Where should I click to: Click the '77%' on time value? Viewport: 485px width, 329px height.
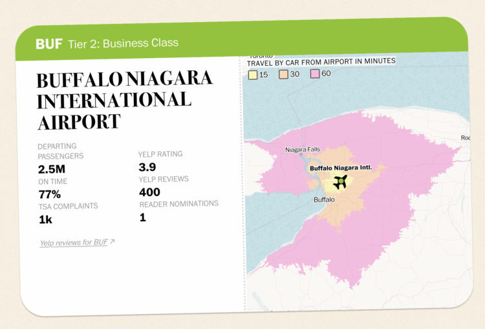50,194
